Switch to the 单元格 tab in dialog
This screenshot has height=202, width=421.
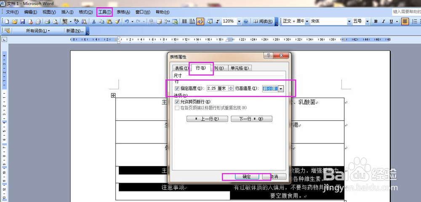tap(240, 68)
